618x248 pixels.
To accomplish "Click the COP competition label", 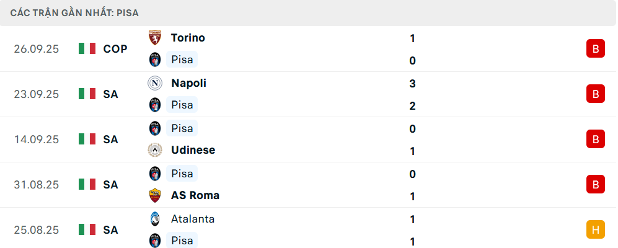I will (115, 49).
